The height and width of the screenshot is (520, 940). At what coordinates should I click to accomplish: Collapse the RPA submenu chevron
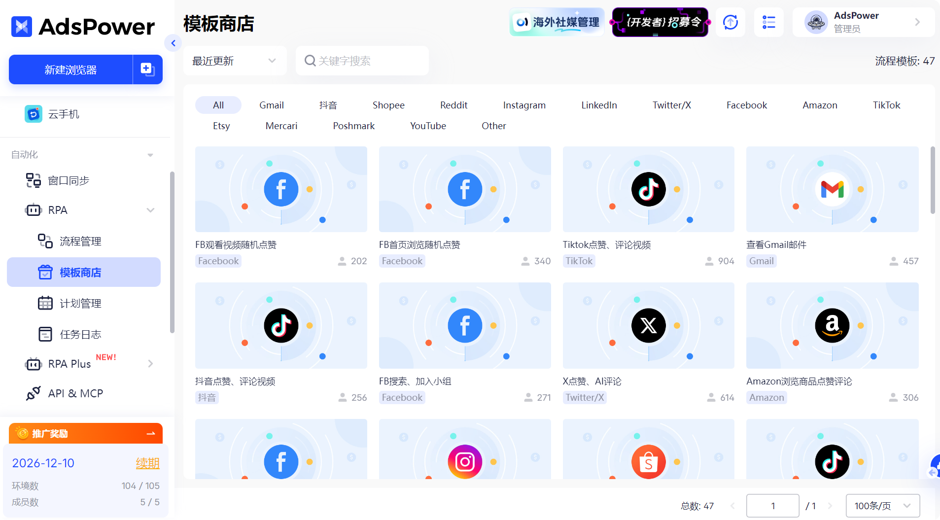click(151, 210)
